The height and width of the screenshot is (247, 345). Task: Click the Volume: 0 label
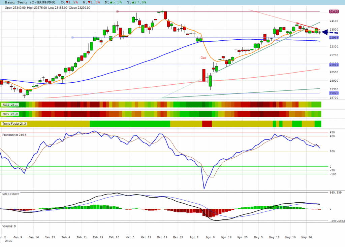pyautogui.click(x=9, y=226)
